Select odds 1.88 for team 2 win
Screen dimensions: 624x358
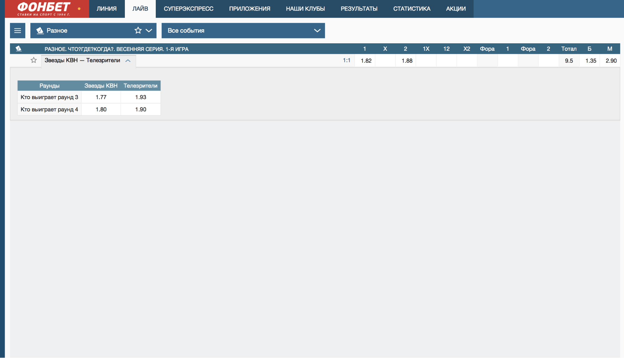(x=407, y=61)
